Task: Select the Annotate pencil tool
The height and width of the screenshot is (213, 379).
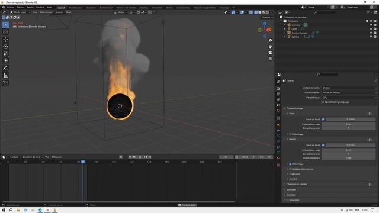Action: (5, 69)
